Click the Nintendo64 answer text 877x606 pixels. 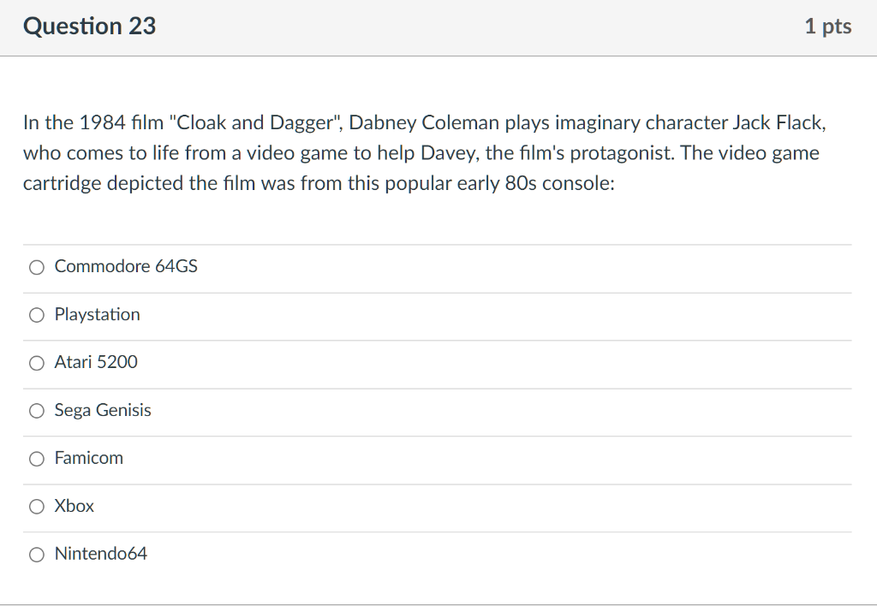tap(99, 554)
